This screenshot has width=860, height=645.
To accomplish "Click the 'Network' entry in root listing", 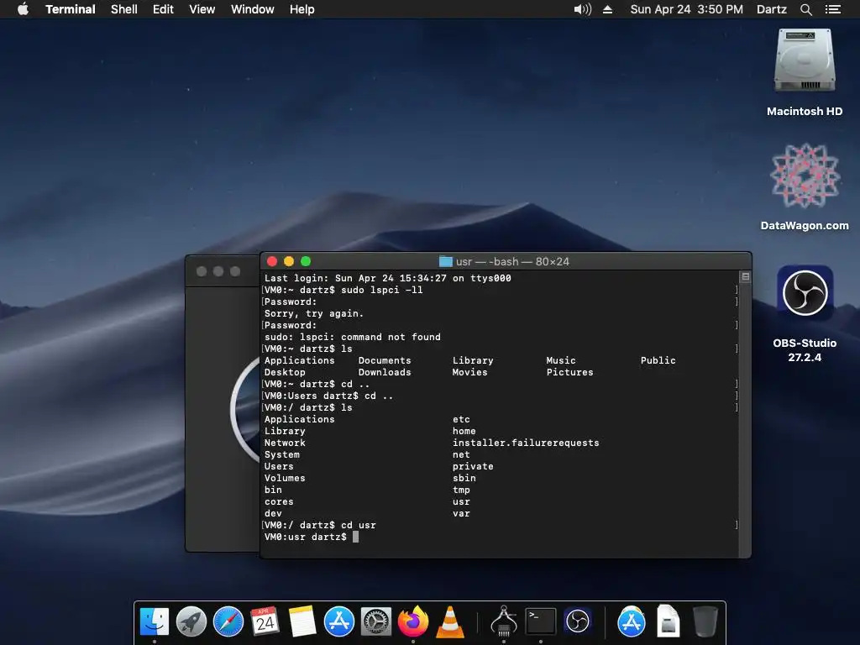I will (285, 443).
